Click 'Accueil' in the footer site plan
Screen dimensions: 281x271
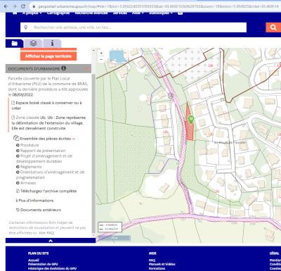pyautogui.click(x=34, y=260)
